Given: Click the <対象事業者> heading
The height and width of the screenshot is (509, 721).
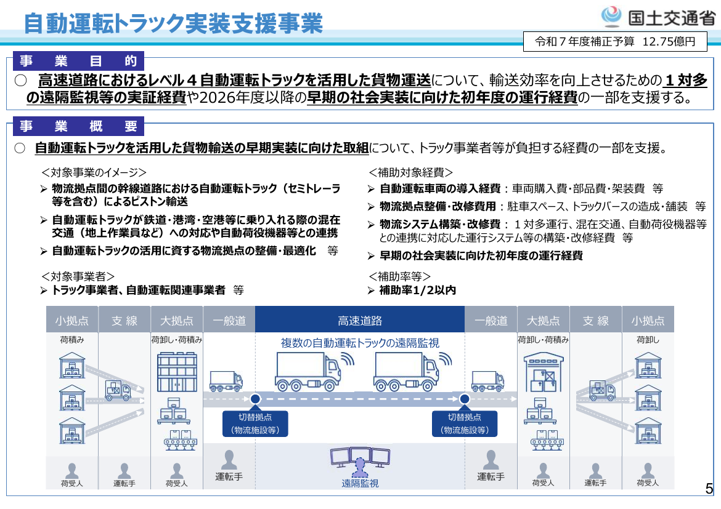Looking at the screenshot, I should click(x=78, y=276).
